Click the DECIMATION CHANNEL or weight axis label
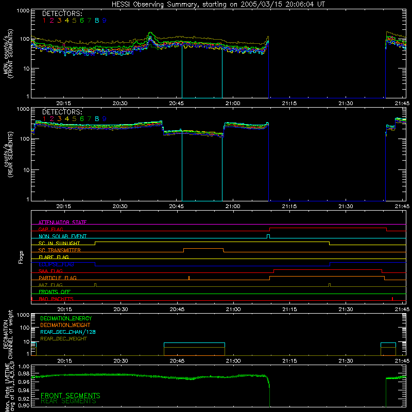The width and height of the screenshot is (412, 412). (x=8, y=334)
